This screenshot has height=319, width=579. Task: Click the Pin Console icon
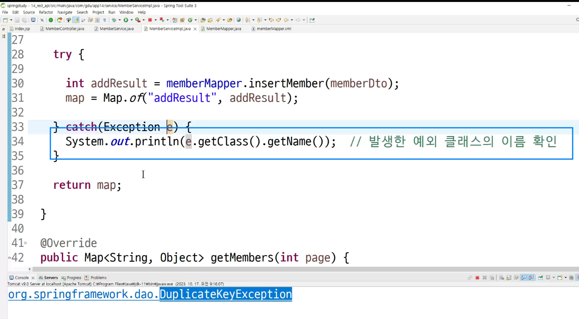[x=540, y=278]
